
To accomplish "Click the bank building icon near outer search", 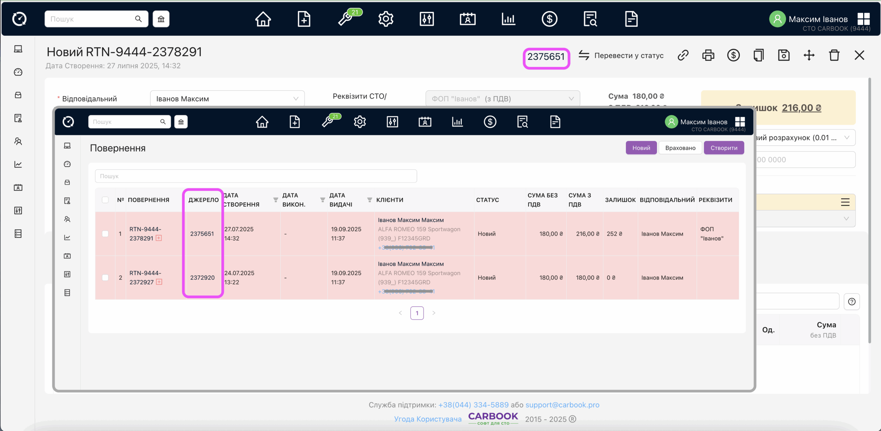I will (161, 19).
